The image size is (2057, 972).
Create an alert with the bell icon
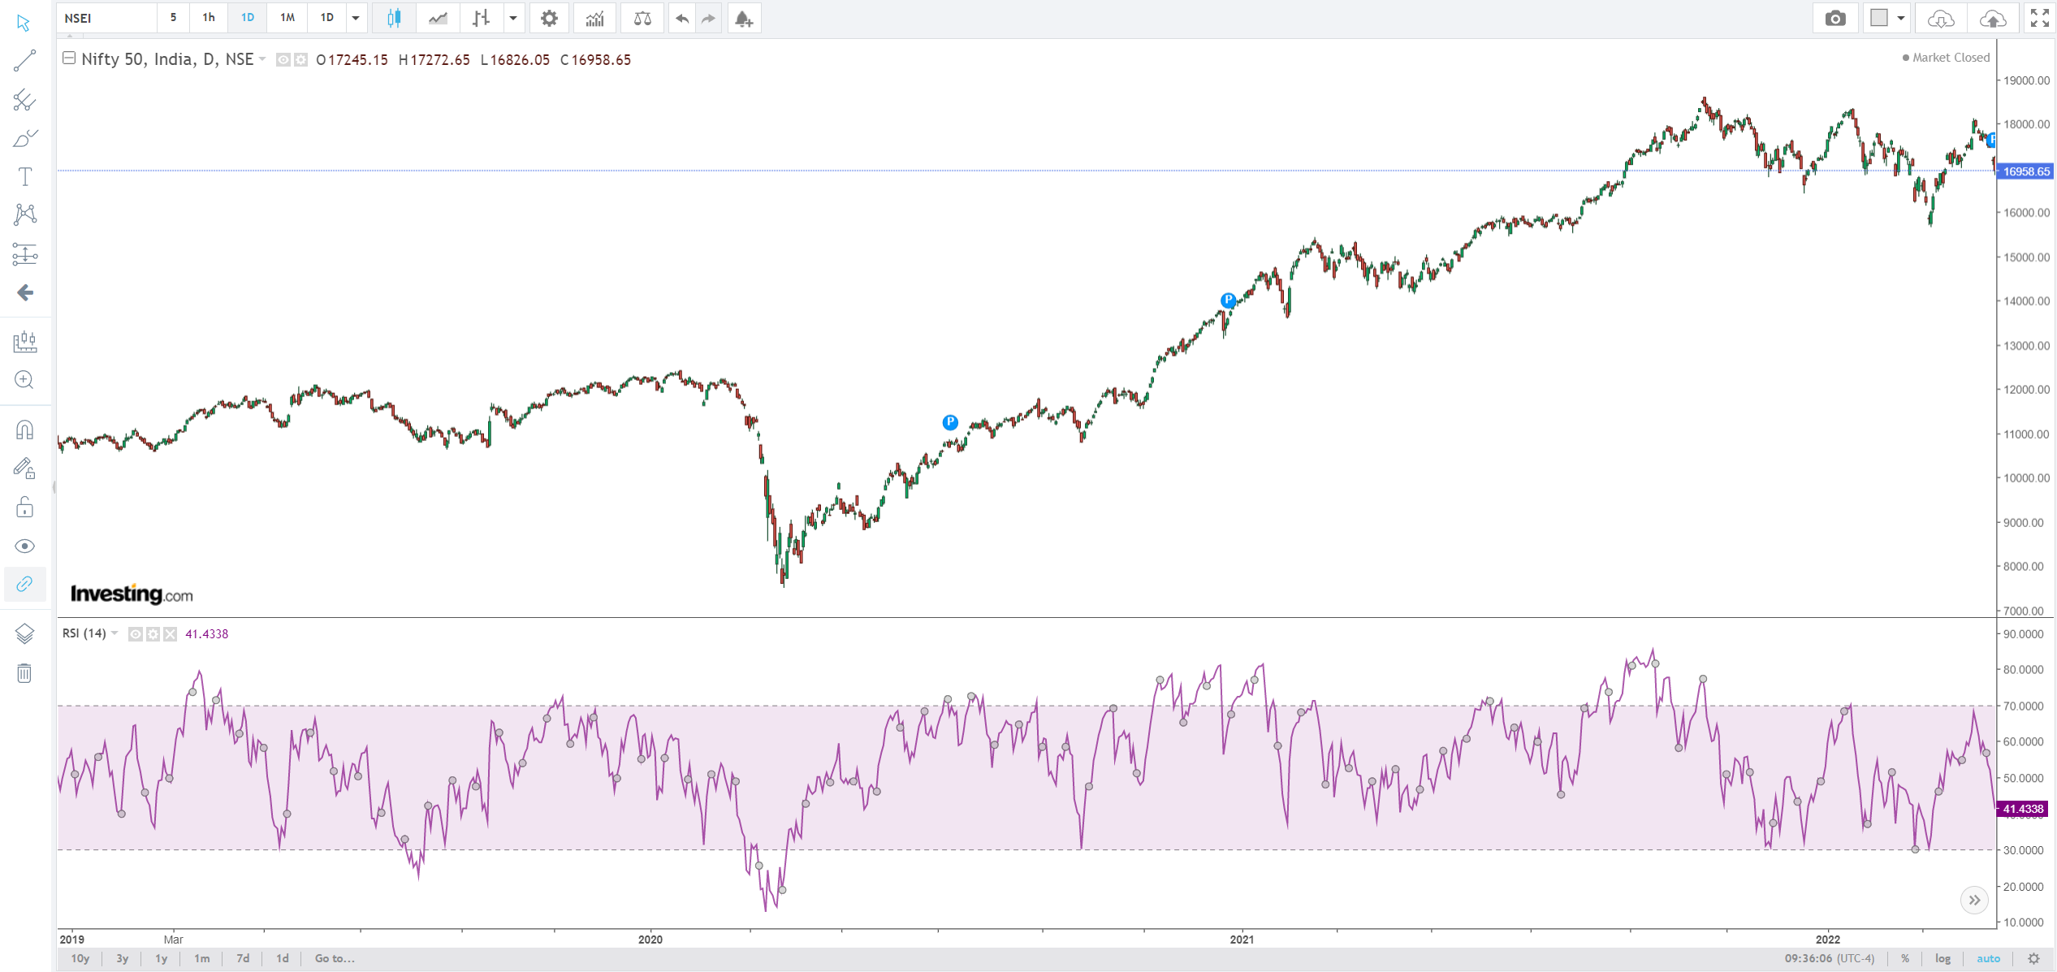[744, 18]
